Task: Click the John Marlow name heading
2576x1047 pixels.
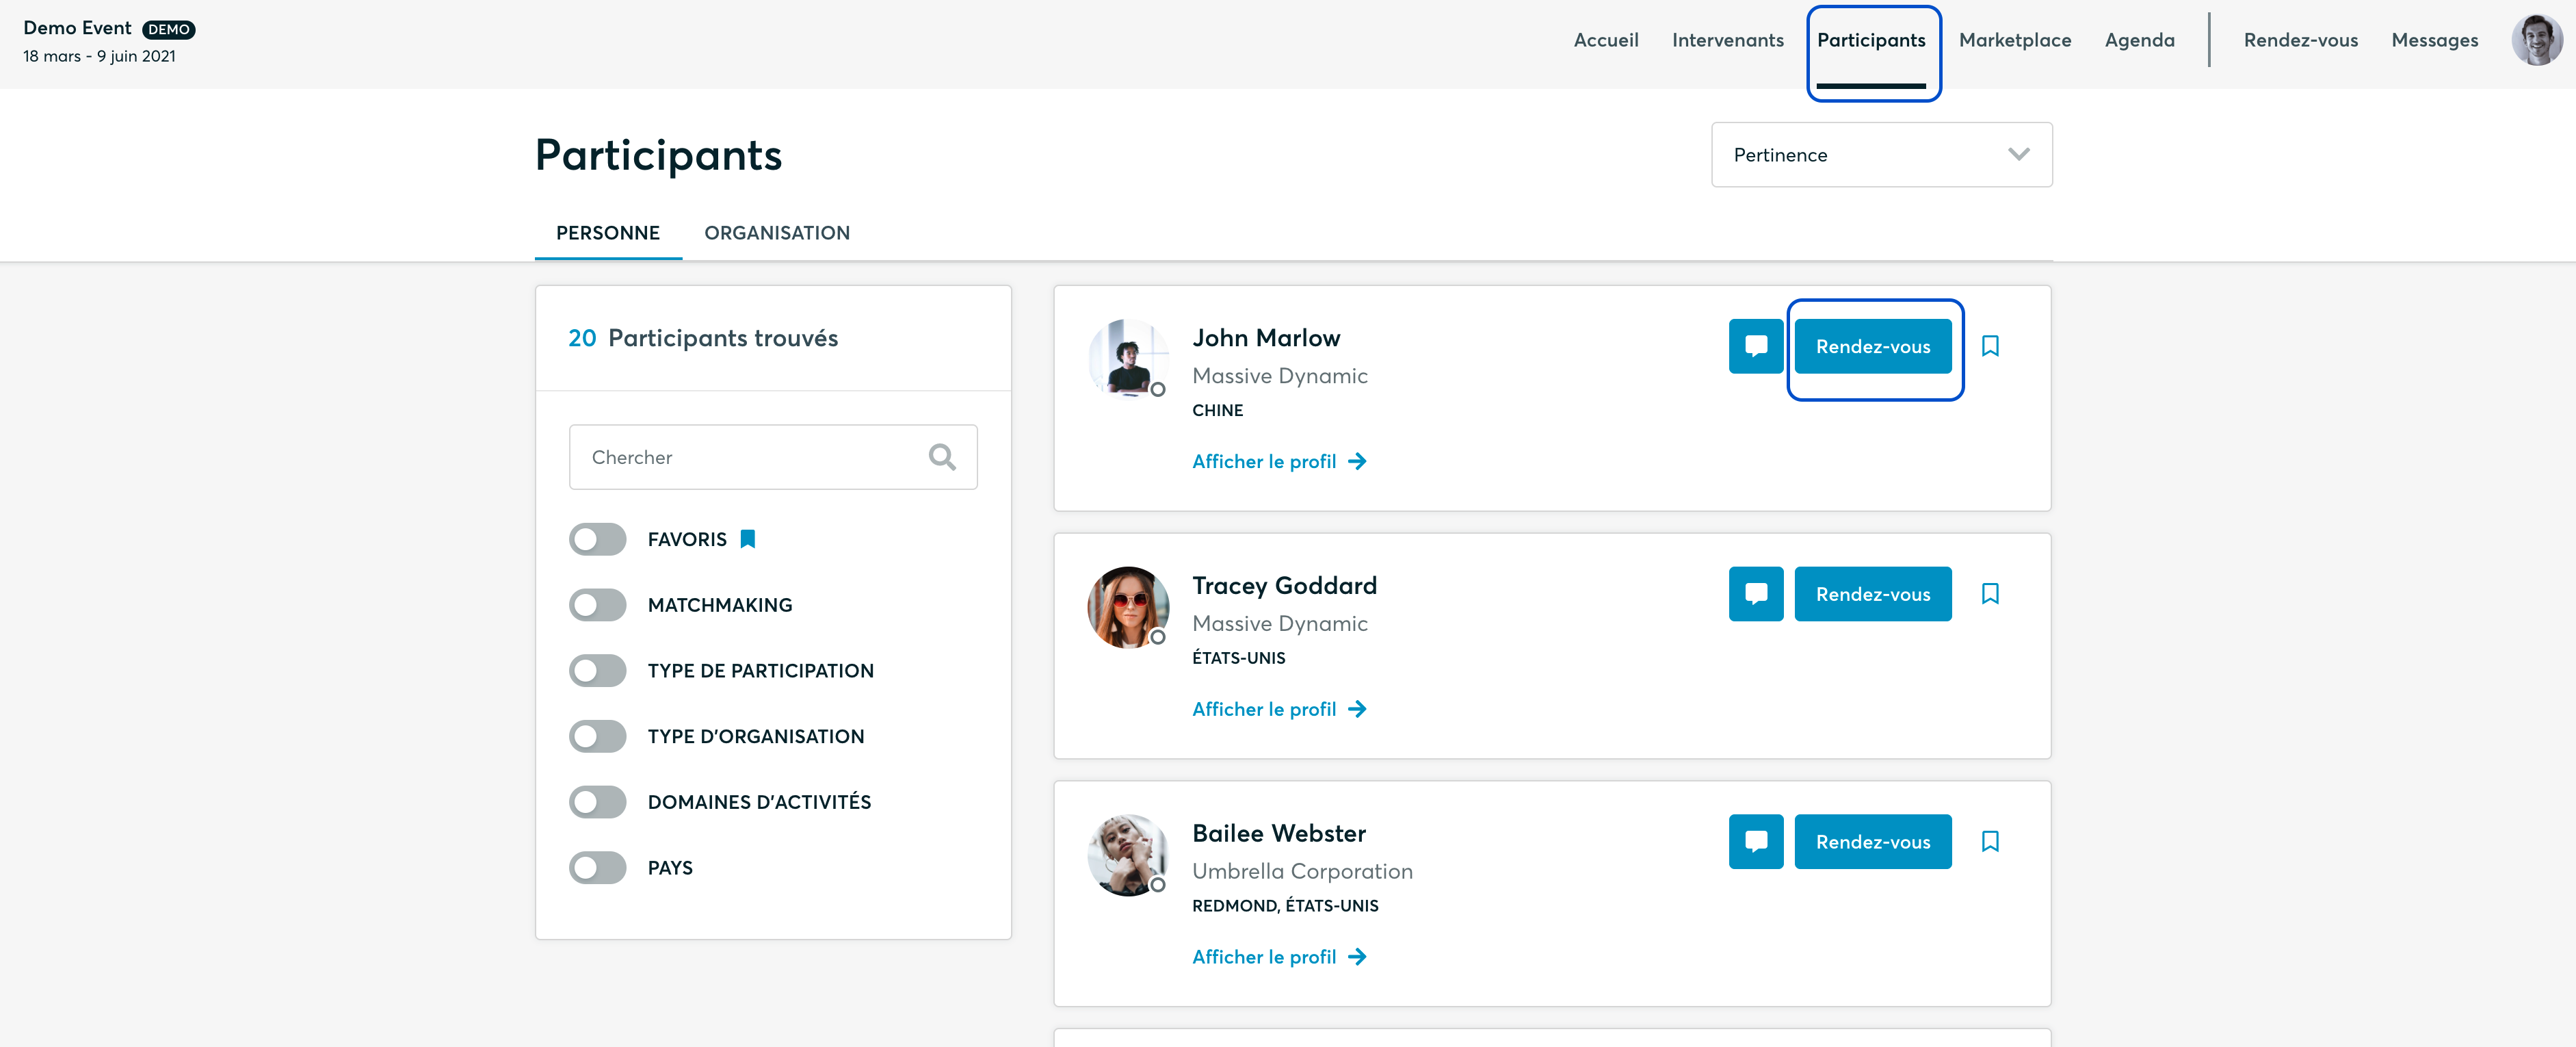Action: pos(1265,338)
